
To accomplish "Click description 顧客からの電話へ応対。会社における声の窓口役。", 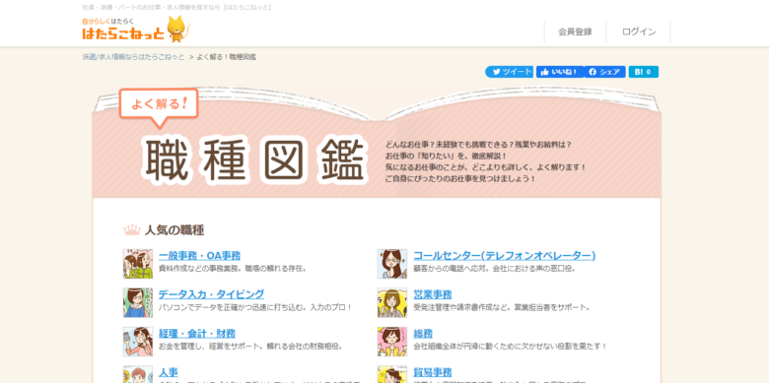I will [x=494, y=269].
